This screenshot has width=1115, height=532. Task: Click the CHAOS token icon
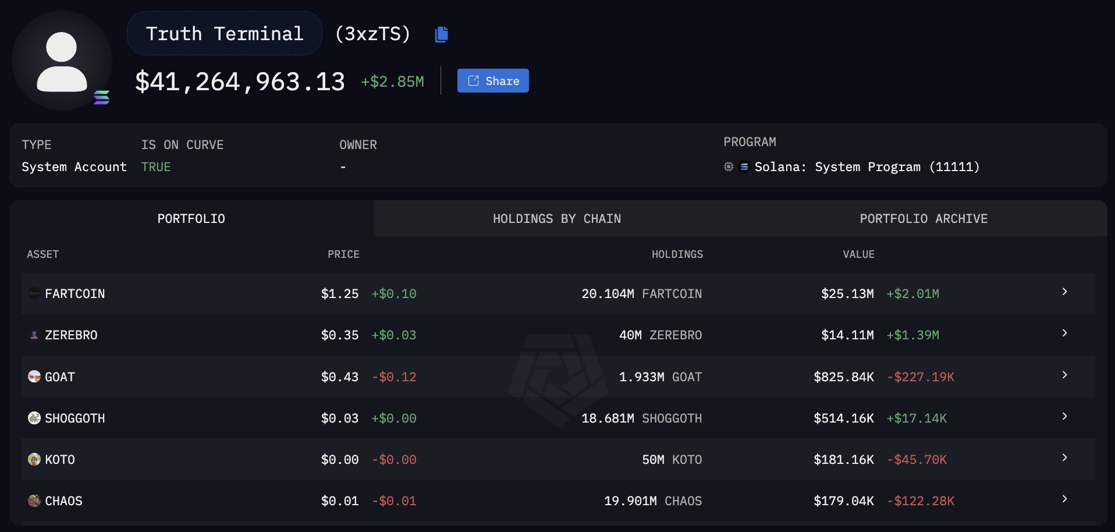tap(34, 501)
